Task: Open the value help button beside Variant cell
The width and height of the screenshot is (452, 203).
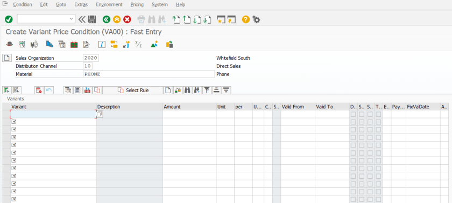Action: pyautogui.click(x=100, y=114)
